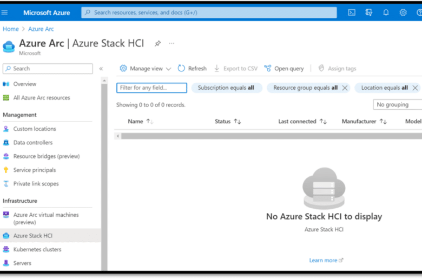Click the Microsoft Azure title
This screenshot has height=279, width=422.
(x=47, y=12)
